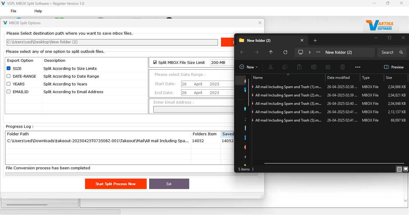This screenshot has width=409, height=215.
Task: Click the This PC monitor icon in address bar
Action: tap(301, 52)
